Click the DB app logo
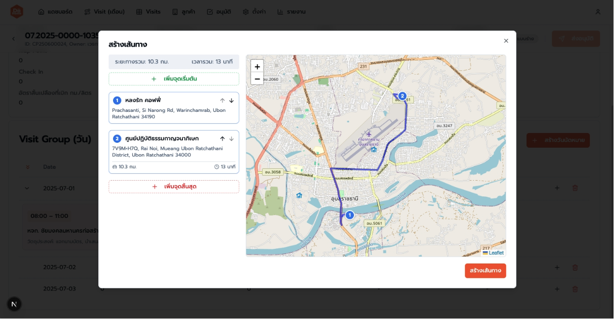The height and width of the screenshot is (319, 614). tap(17, 11)
